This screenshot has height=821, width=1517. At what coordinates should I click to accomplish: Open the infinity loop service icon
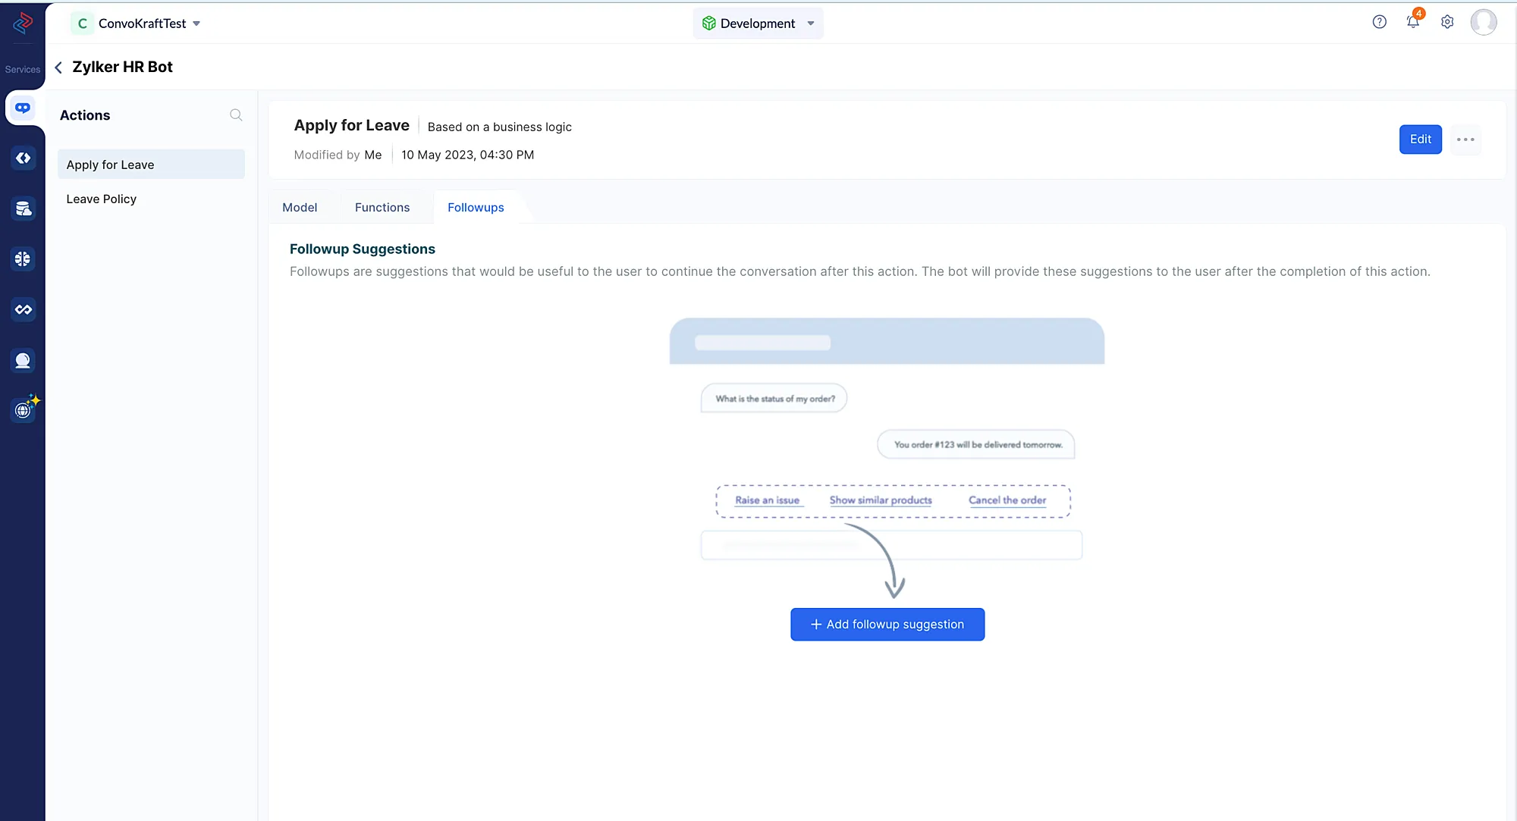(x=23, y=309)
